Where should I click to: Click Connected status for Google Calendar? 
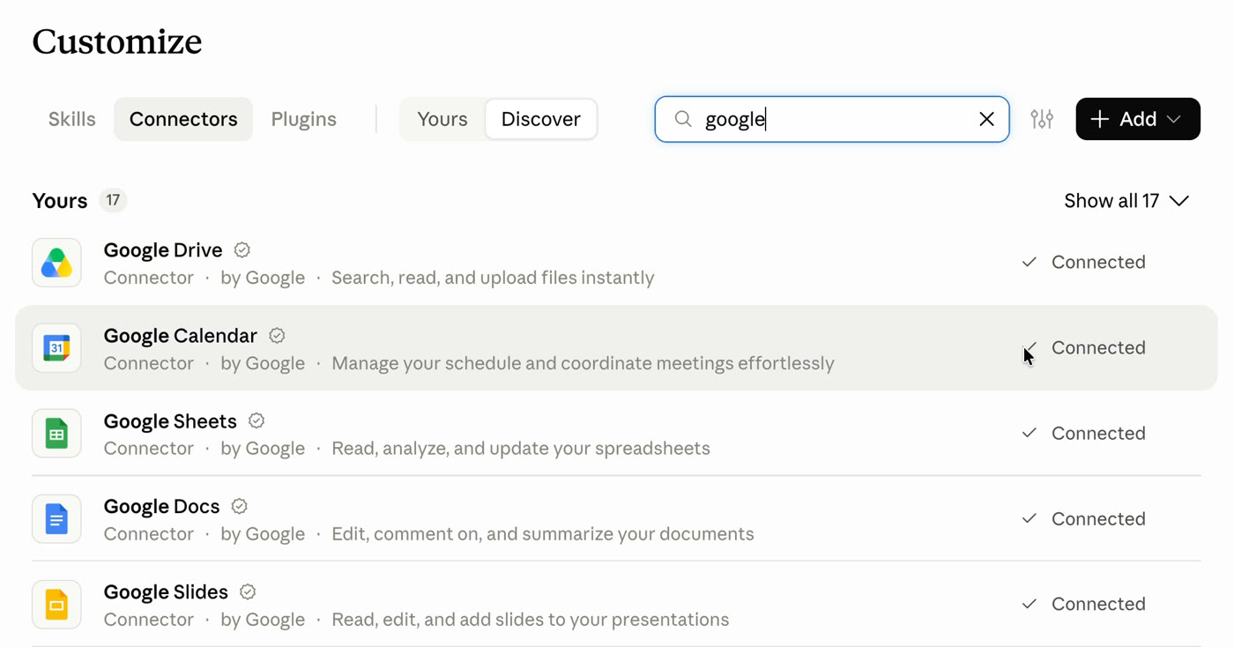(1098, 347)
